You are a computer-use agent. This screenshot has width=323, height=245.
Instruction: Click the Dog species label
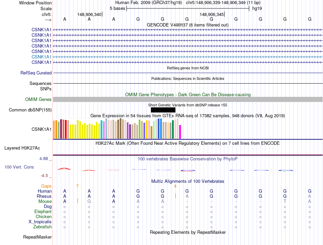[48, 206]
